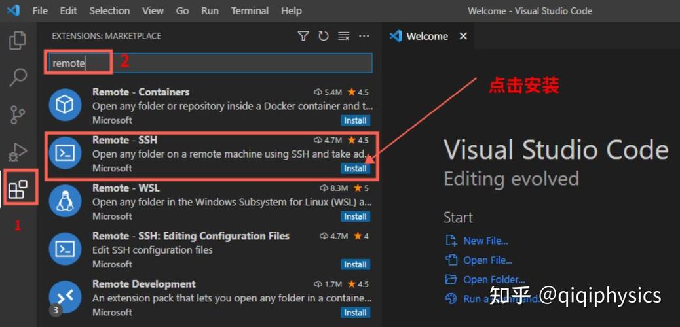This screenshot has width=680, height=327.
Task: Open the Edit menu
Action: point(68,11)
